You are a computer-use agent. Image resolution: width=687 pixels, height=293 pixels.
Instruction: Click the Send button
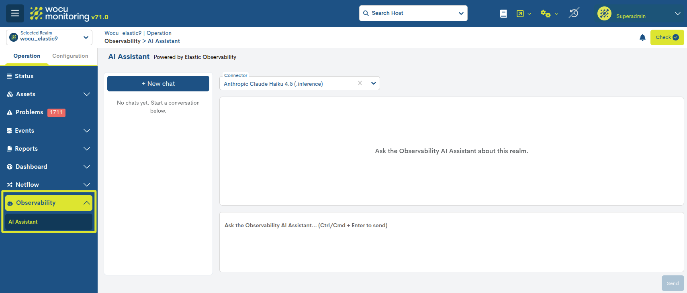pyautogui.click(x=673, y=283)
